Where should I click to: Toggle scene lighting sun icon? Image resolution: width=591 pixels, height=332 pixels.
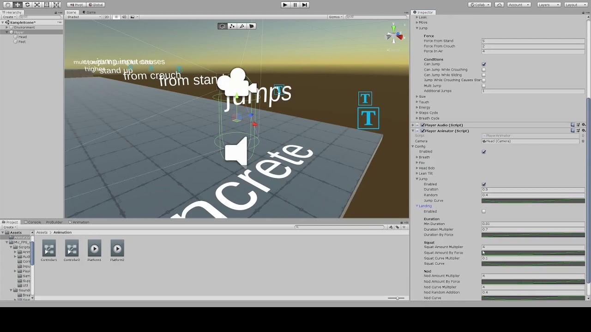pyautogui.click(x=116, y=17)
